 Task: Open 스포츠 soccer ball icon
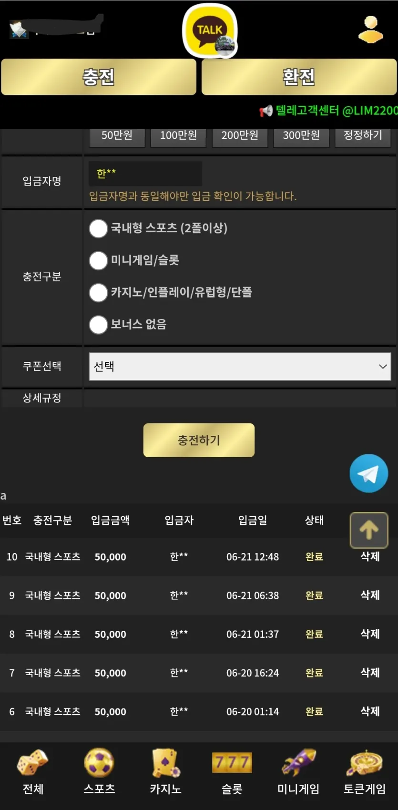tap(99, 762)
